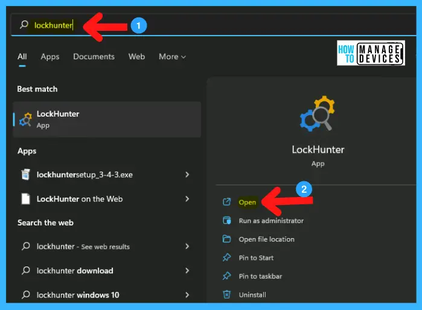Viewport: 422px width, 310px height.
Task: Switch to the Documents tab
Action: pyautogui.click(x=94, y=57)
